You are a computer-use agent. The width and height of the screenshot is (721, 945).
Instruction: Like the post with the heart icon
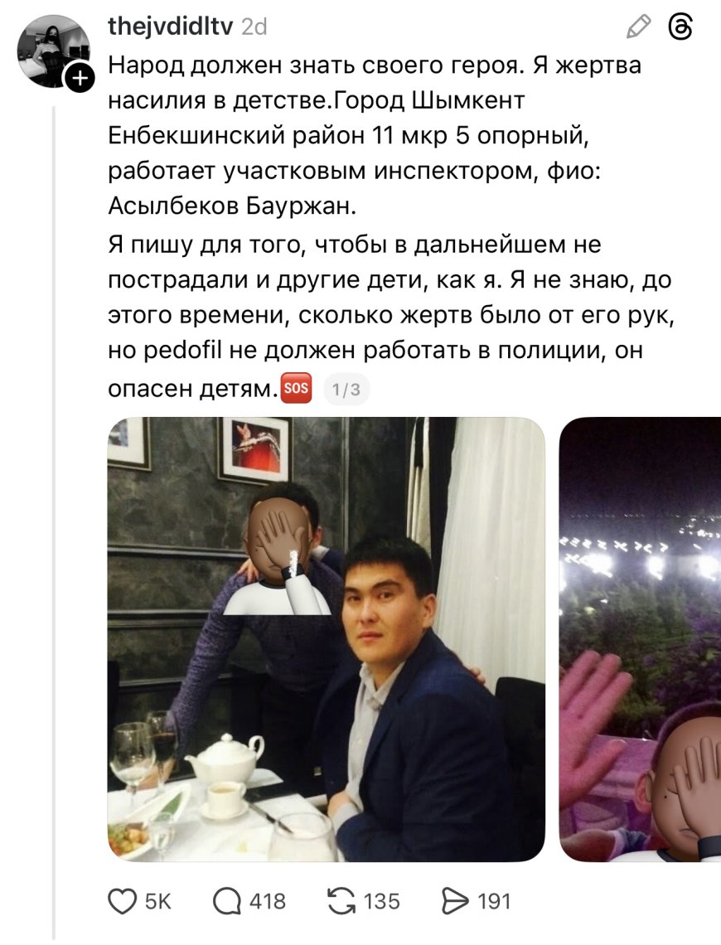123,901
